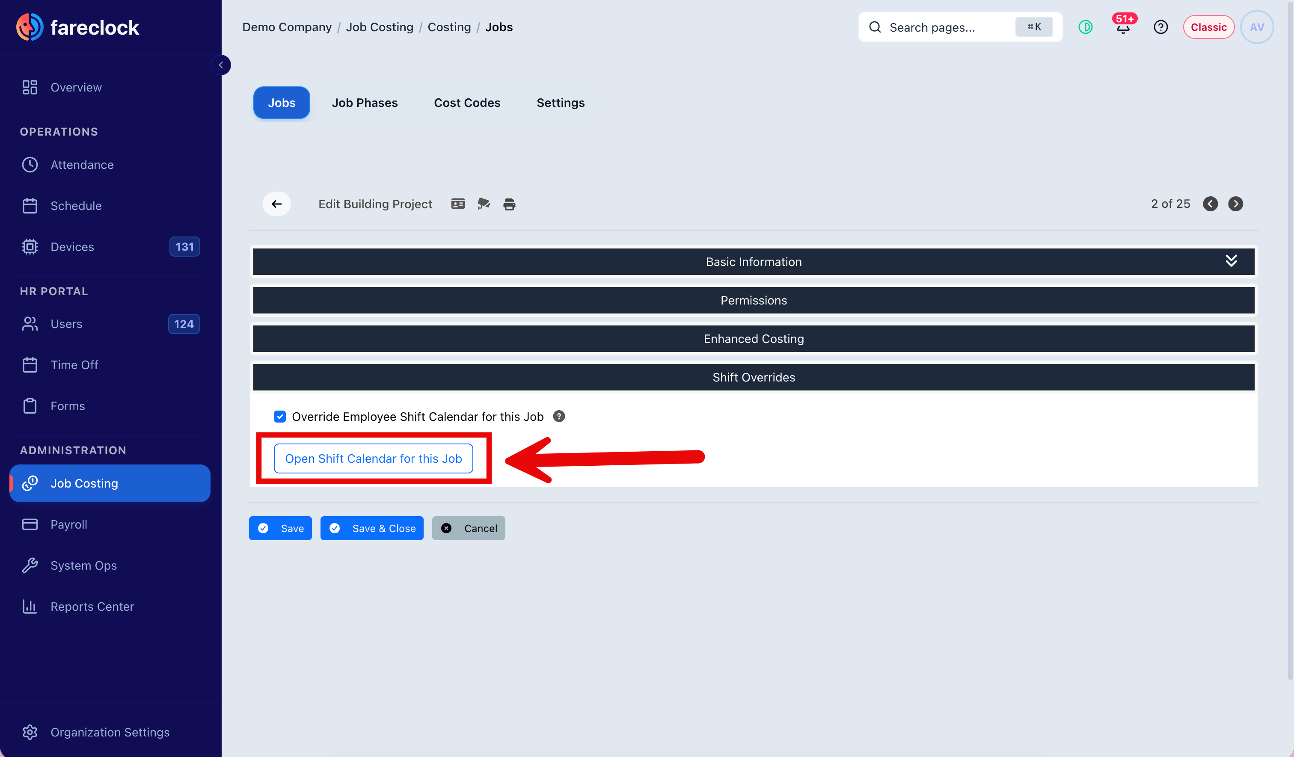The height and width of the screenshot is (757, 1294).
Task: Click the Save & Close button
Action: tap(372, 528)
